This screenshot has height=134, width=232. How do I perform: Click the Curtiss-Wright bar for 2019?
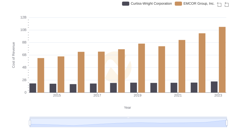(133, 87)
